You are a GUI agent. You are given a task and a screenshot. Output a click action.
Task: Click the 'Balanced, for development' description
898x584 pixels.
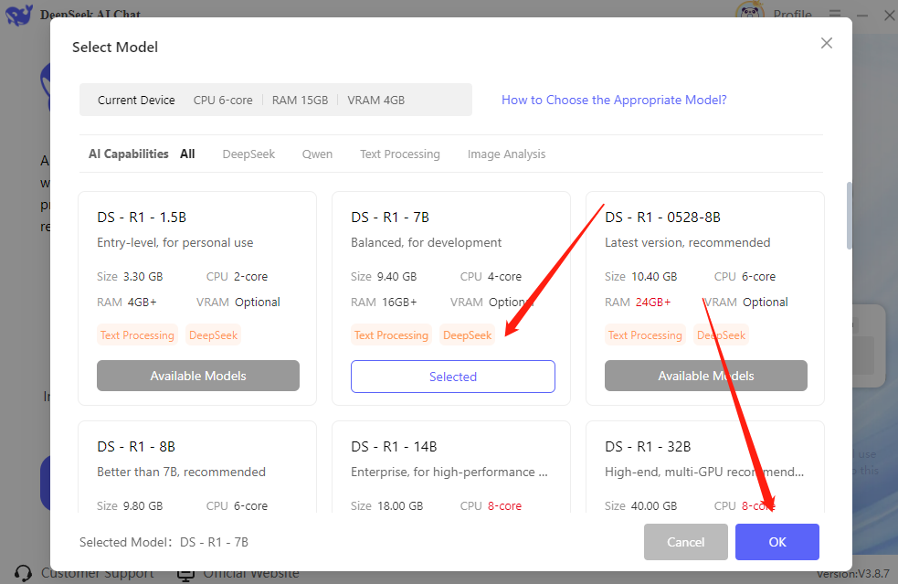[x=426, y=242]
